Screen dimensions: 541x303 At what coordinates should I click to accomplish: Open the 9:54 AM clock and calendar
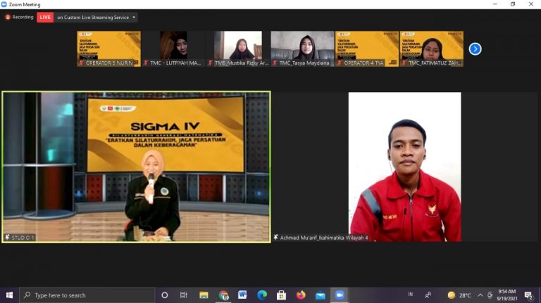[x=507, y=295]
